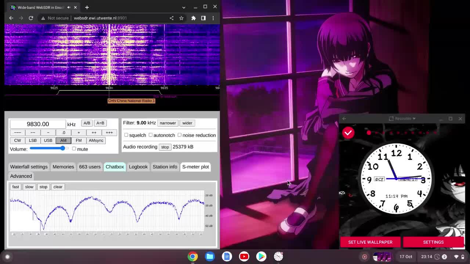Screen dimensions: 470x264
Task: Stop the audio recording
Action: pyautogui.click(x=165, y=147)
